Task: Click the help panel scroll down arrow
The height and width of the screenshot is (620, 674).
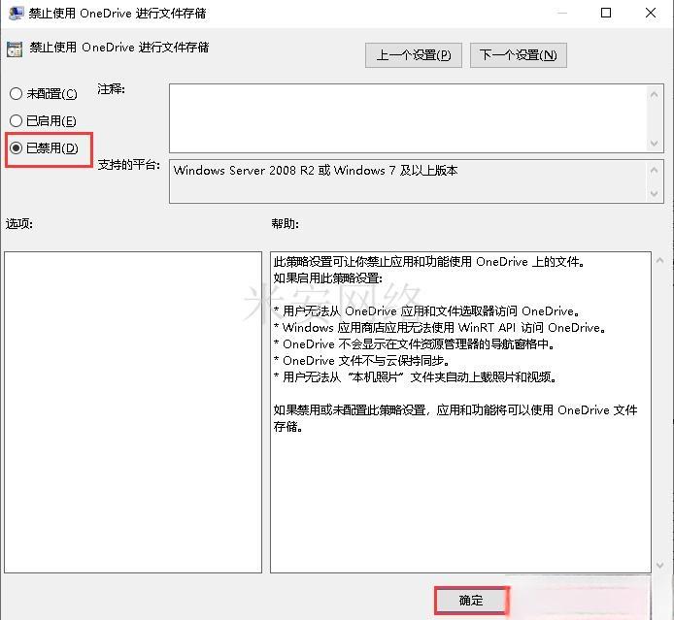Action: (x=660, y=566)
